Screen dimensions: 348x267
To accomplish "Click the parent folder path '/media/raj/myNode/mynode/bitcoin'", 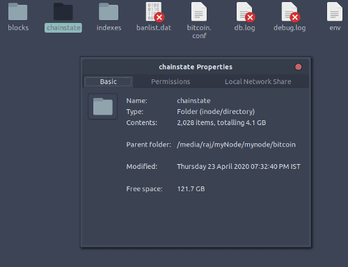I will point(236,145).
